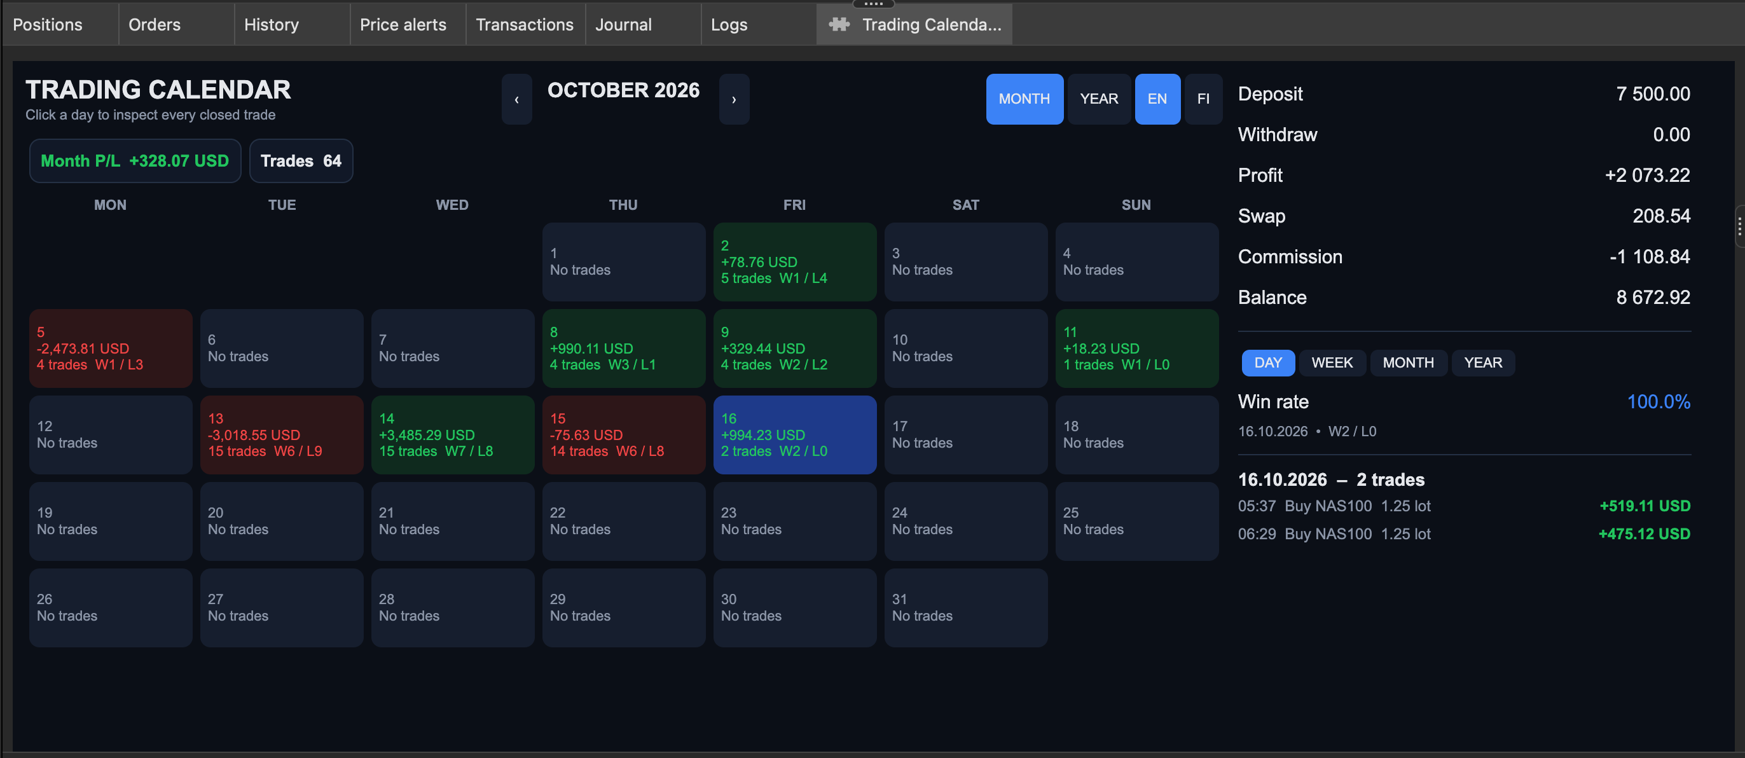The image size is (1745, 758).
Task: Click the Profit value +2 073.22
Action: pos(1647,176)
